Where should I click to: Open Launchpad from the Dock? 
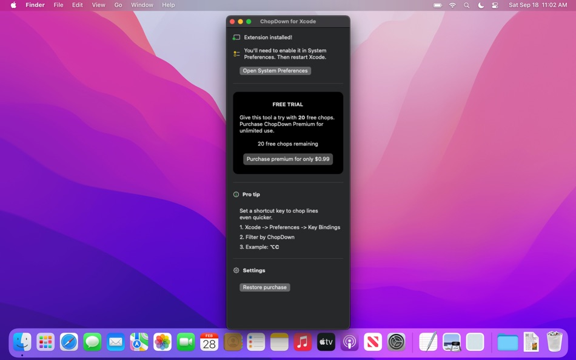point(45,342)
